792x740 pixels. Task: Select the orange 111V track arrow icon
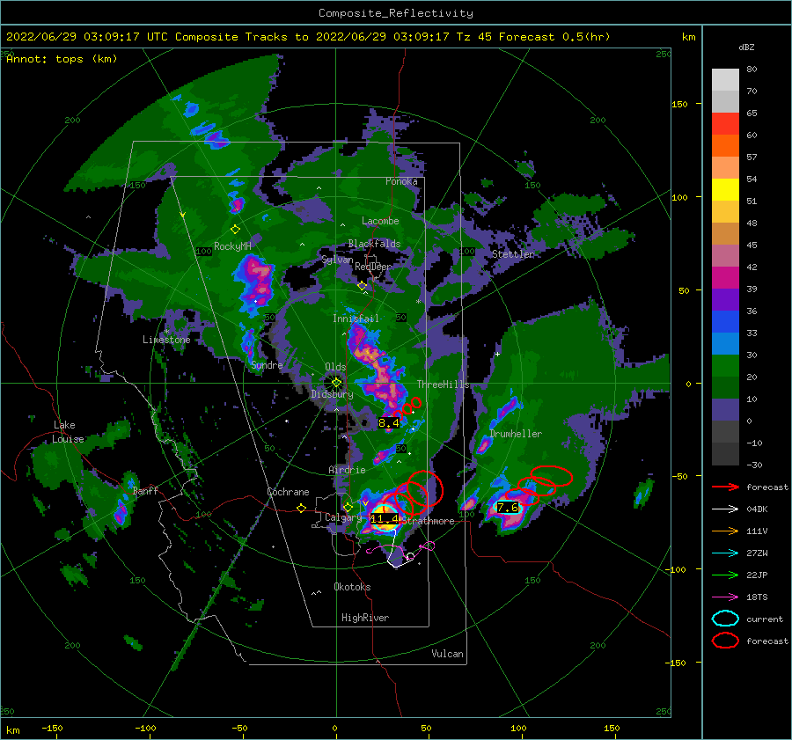[x=725, y=531]
